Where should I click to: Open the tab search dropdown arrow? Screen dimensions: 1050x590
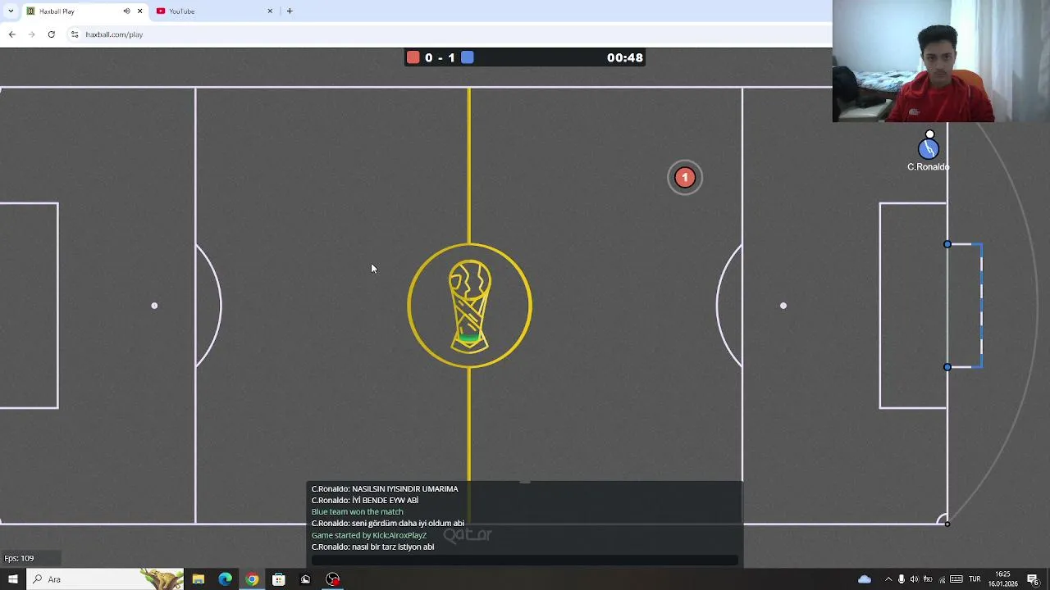click(11, 11)
